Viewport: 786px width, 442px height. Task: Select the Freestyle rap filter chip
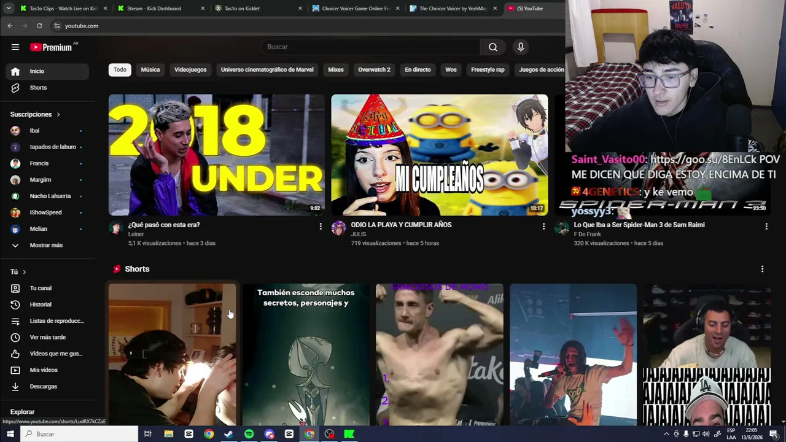(x=488, y=70)
